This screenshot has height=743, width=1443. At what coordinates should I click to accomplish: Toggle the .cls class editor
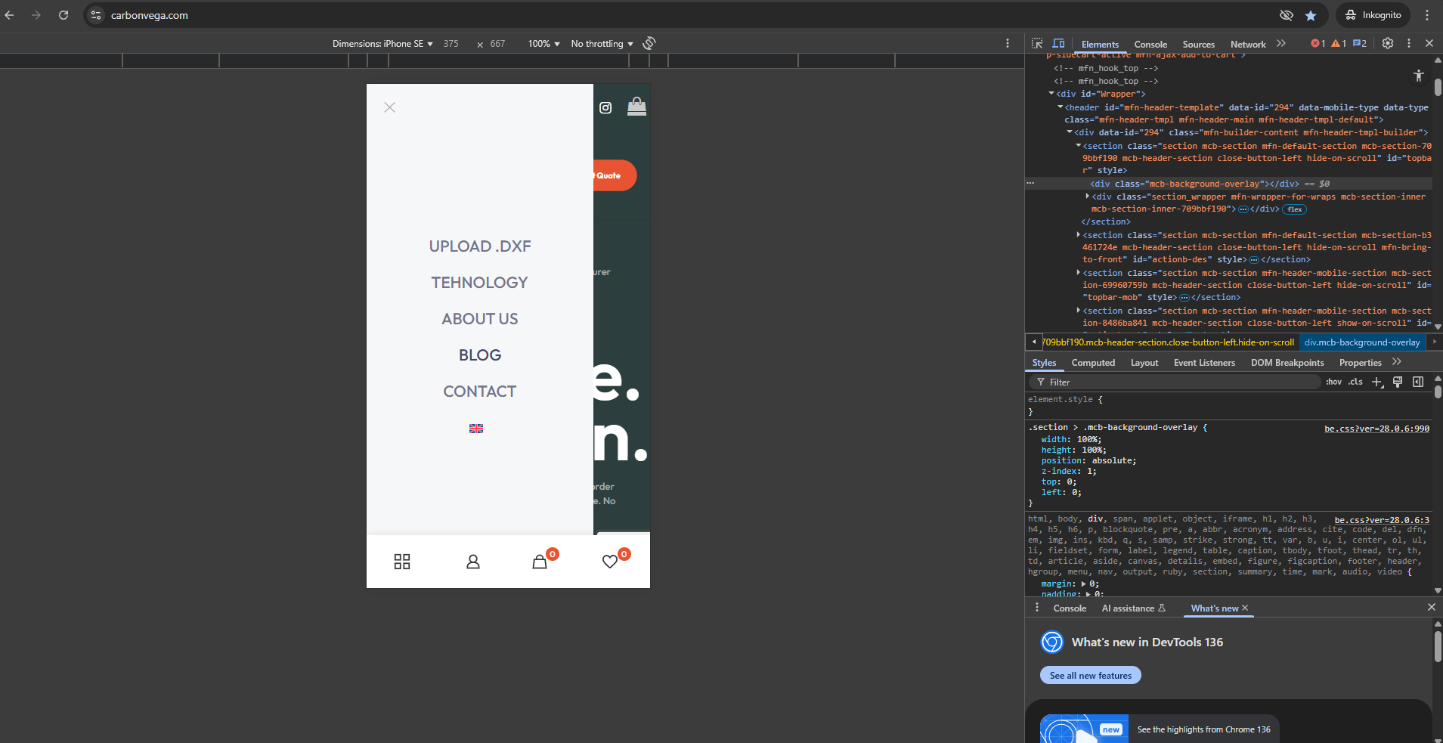(1355, 382)
